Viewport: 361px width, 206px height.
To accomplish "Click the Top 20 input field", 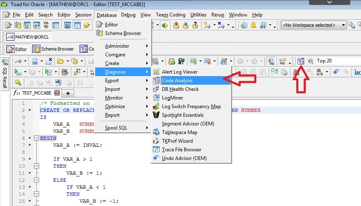I will [x=338, y=61].
